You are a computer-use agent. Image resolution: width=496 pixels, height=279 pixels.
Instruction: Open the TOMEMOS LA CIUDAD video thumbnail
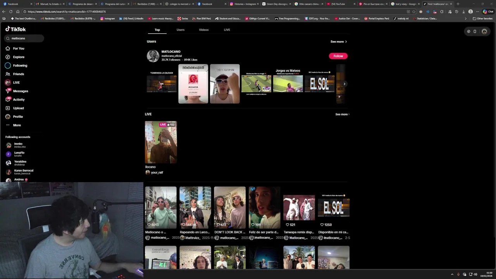click(x=162, y=84)
